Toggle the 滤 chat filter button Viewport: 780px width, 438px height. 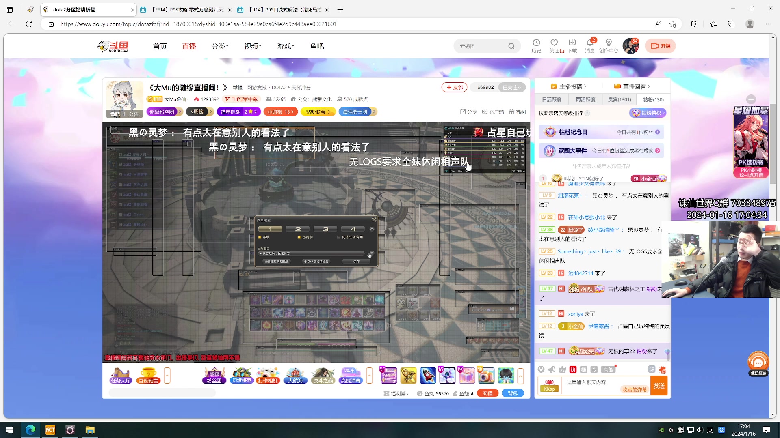point(652,369)
